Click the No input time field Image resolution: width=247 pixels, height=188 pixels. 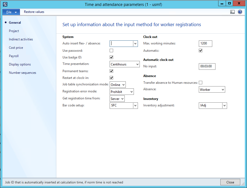207,66
